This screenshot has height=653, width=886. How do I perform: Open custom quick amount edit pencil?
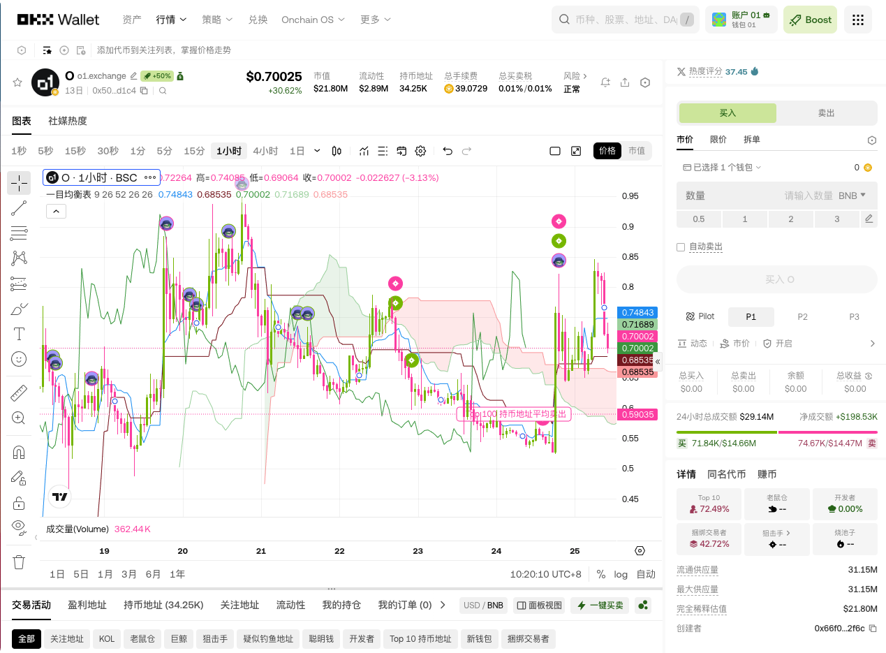click(x=869, y=219)
